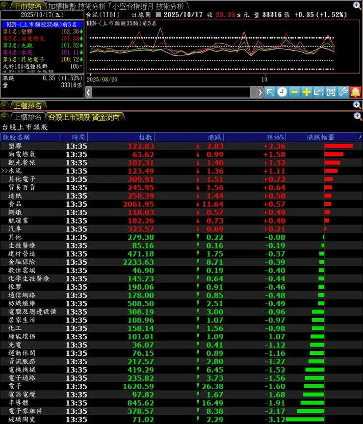This screenshot has width=363, height=424.
Task: Select 塑膠 sector row
Action: [181, 146]
